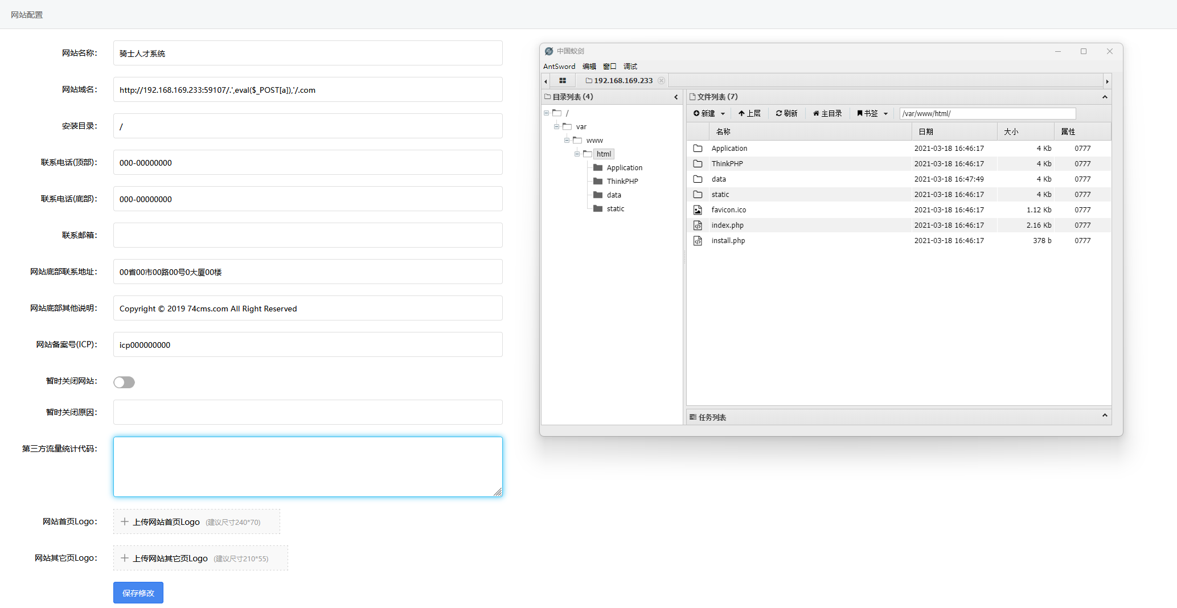This screenshot has height=608, width=1177.
Task: Click the AntSword home grid tab icon
Action: click(563, 81)
